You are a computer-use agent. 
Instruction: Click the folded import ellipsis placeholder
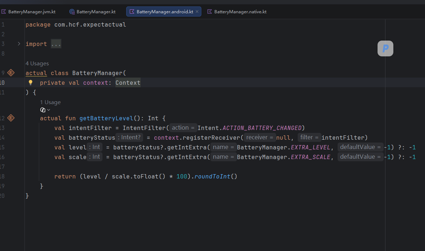[56, 44]
